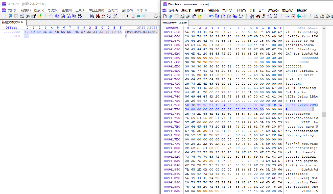Open 文件(F) menu in the 新建文本文档.txt window
The width and height of the screenshot is (333, 194).
click(x=12, y=10)
